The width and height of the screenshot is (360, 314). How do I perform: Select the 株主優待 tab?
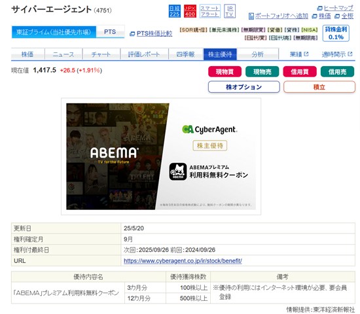220,54
